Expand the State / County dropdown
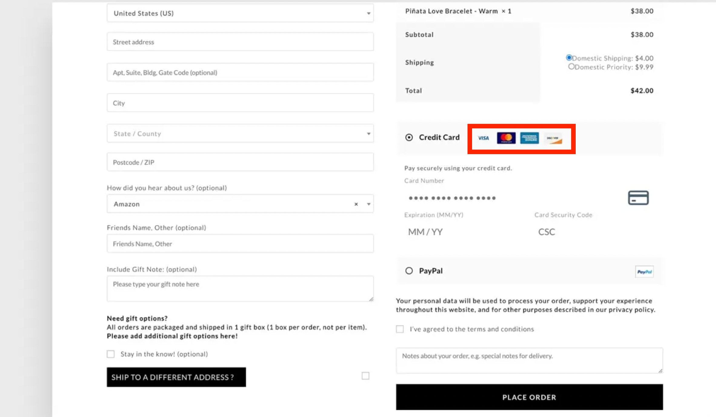This screenshot has height=417, width=716. [x=368, y=134]
